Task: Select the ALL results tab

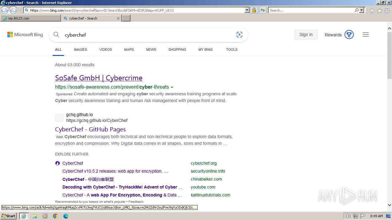Action: (58, 50)
